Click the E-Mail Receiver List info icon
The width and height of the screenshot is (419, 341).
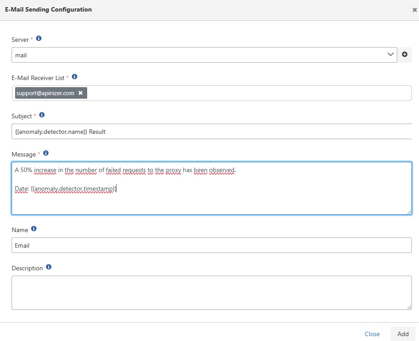(x=74, y=76)
